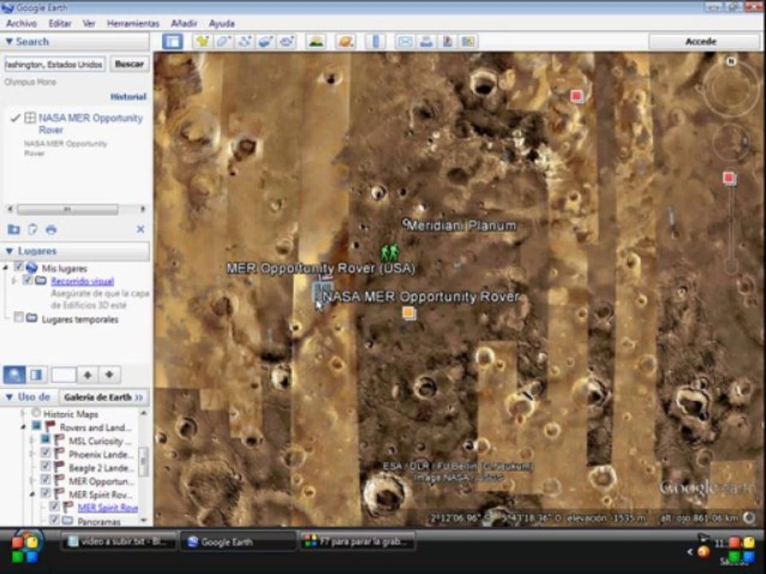Select the Historic Maps radio button
Screen dimensions: 766x574
point(36,413)
